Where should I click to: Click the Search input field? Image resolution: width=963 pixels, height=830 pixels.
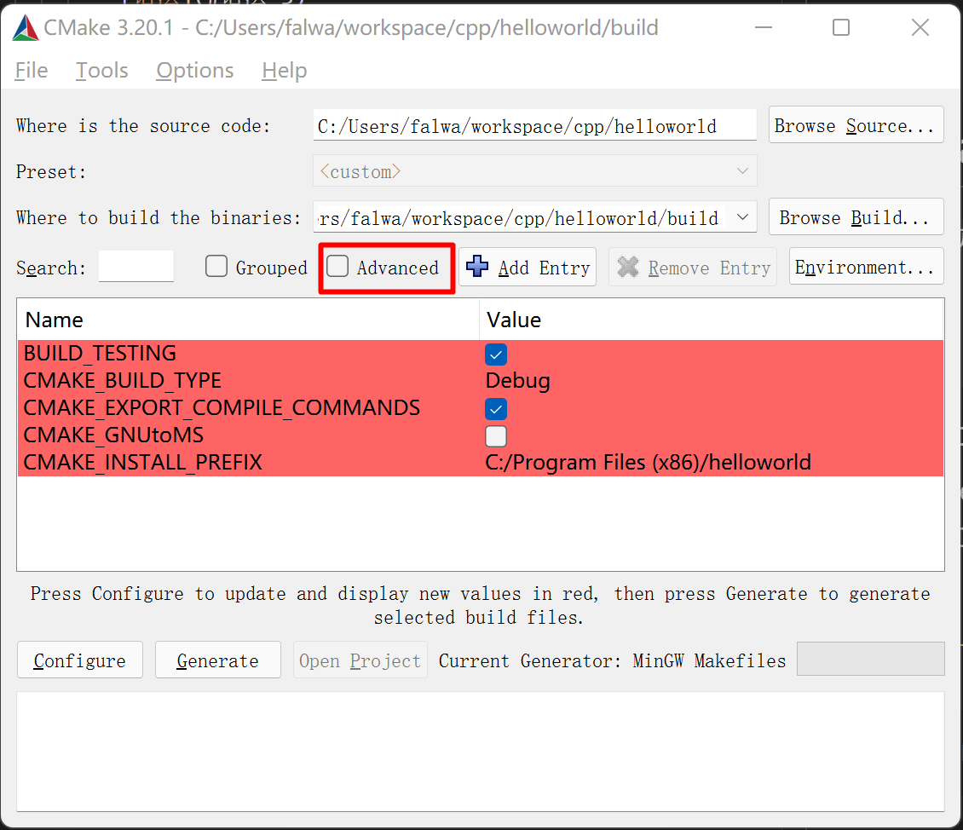[x=136, y=267]
